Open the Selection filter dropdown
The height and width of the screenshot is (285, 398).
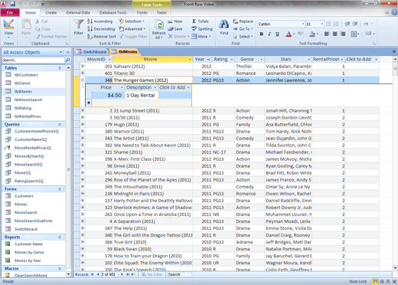(x=132, y=21)
